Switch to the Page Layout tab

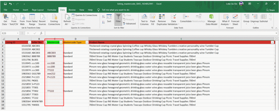38,10
